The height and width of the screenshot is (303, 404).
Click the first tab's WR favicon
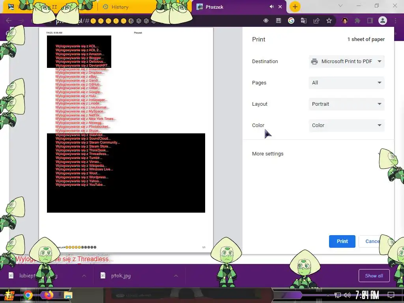tap(11, 7)
